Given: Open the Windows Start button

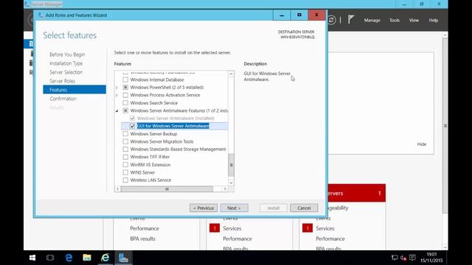Looking at the screenshot, I should pos(32,258).
